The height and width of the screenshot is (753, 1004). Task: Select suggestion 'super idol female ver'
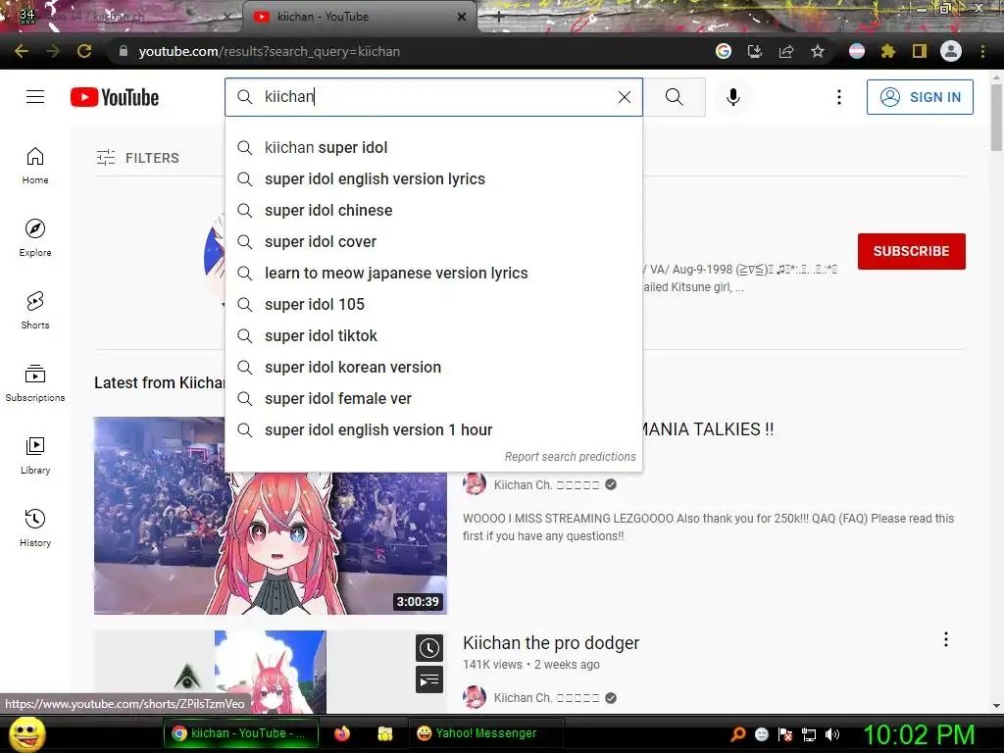(433, 398)
